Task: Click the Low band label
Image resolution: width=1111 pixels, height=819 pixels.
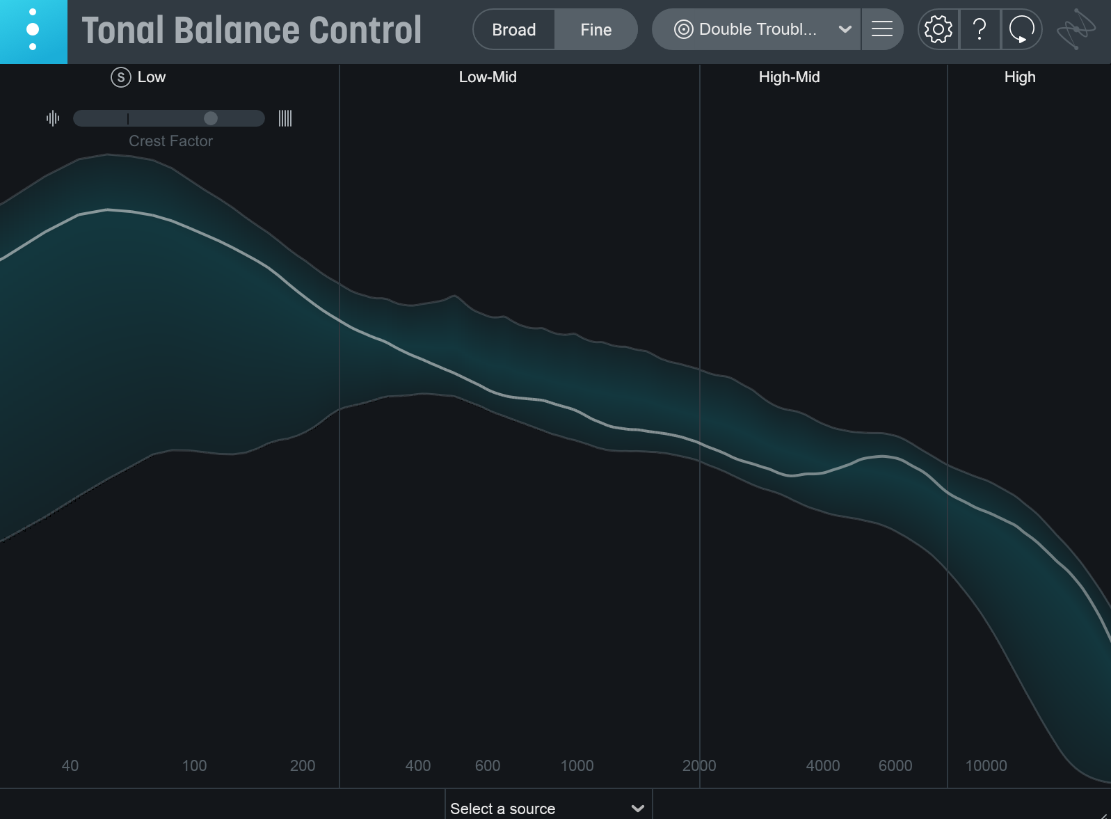Action: pos(152,77)
